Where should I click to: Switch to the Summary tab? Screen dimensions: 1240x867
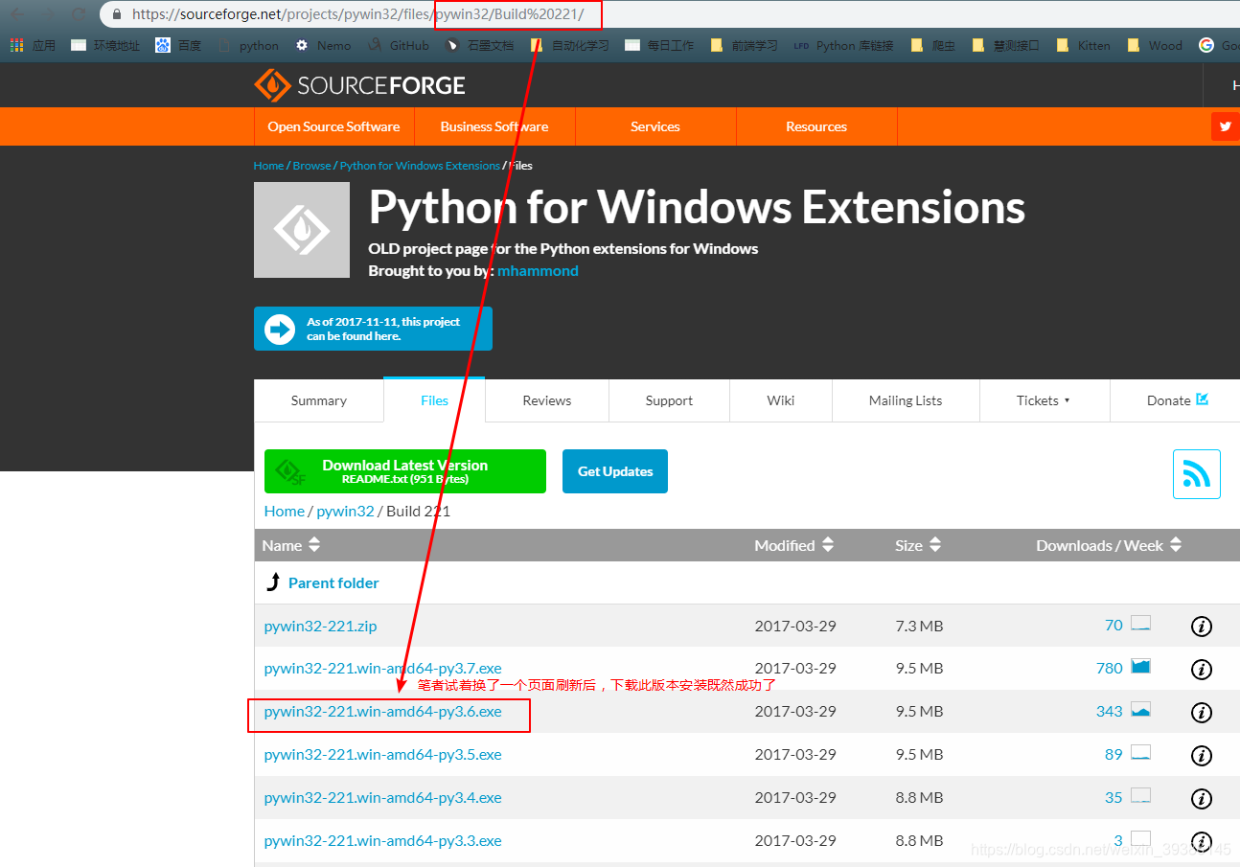(319, 400)
